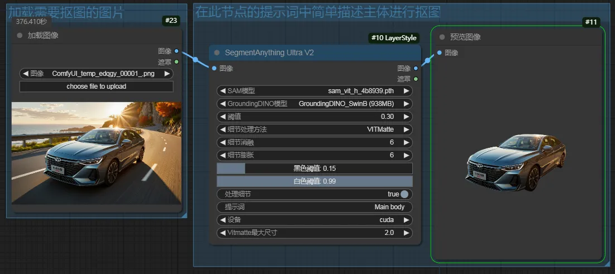Viewport: 615px width, 274px height.
Task: Click the 图像 input port on 预览图像 node
Action: coord(440,53)
